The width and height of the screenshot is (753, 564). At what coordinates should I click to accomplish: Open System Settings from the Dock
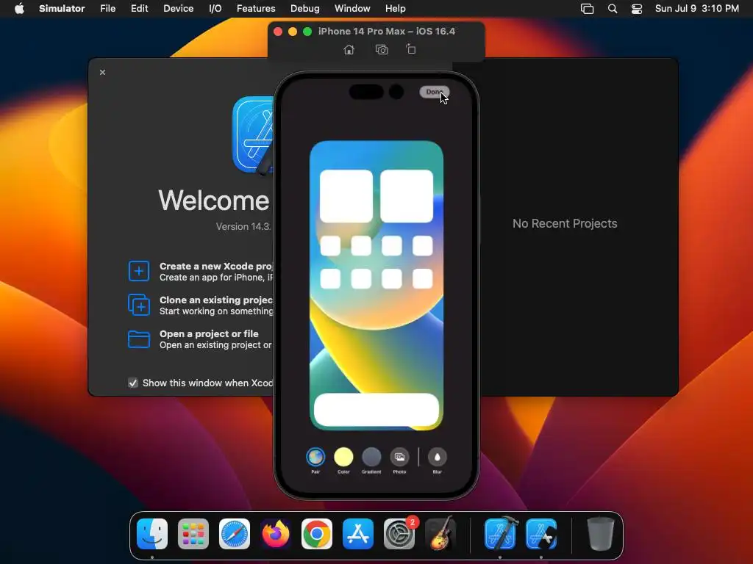[399, 534]
